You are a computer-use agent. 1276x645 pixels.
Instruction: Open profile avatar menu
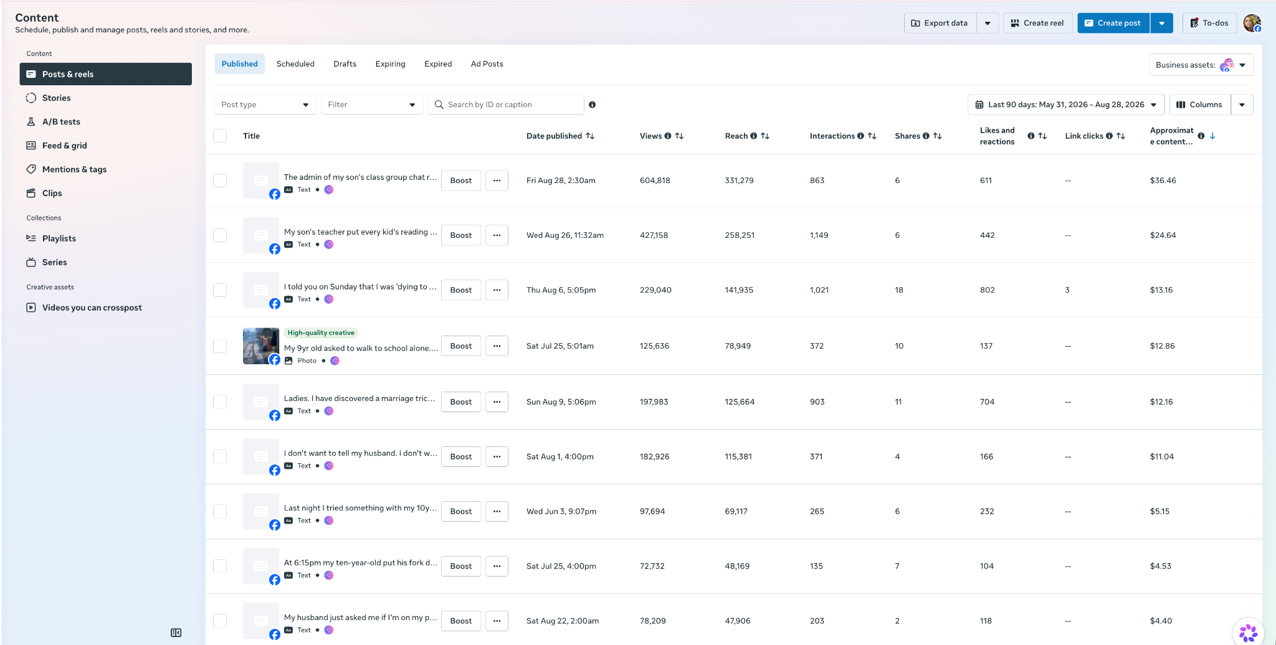[1252, 23]
